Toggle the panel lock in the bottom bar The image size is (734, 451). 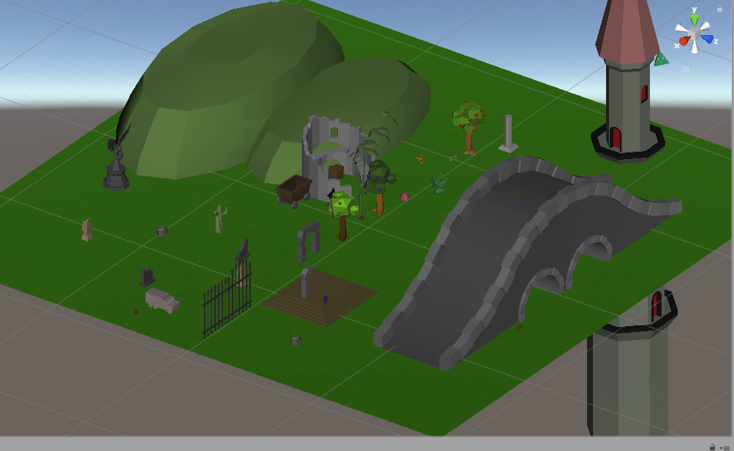pos(712,447)
